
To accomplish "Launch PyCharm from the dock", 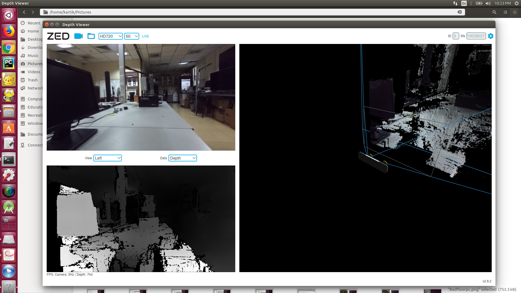I will point(8,63).
